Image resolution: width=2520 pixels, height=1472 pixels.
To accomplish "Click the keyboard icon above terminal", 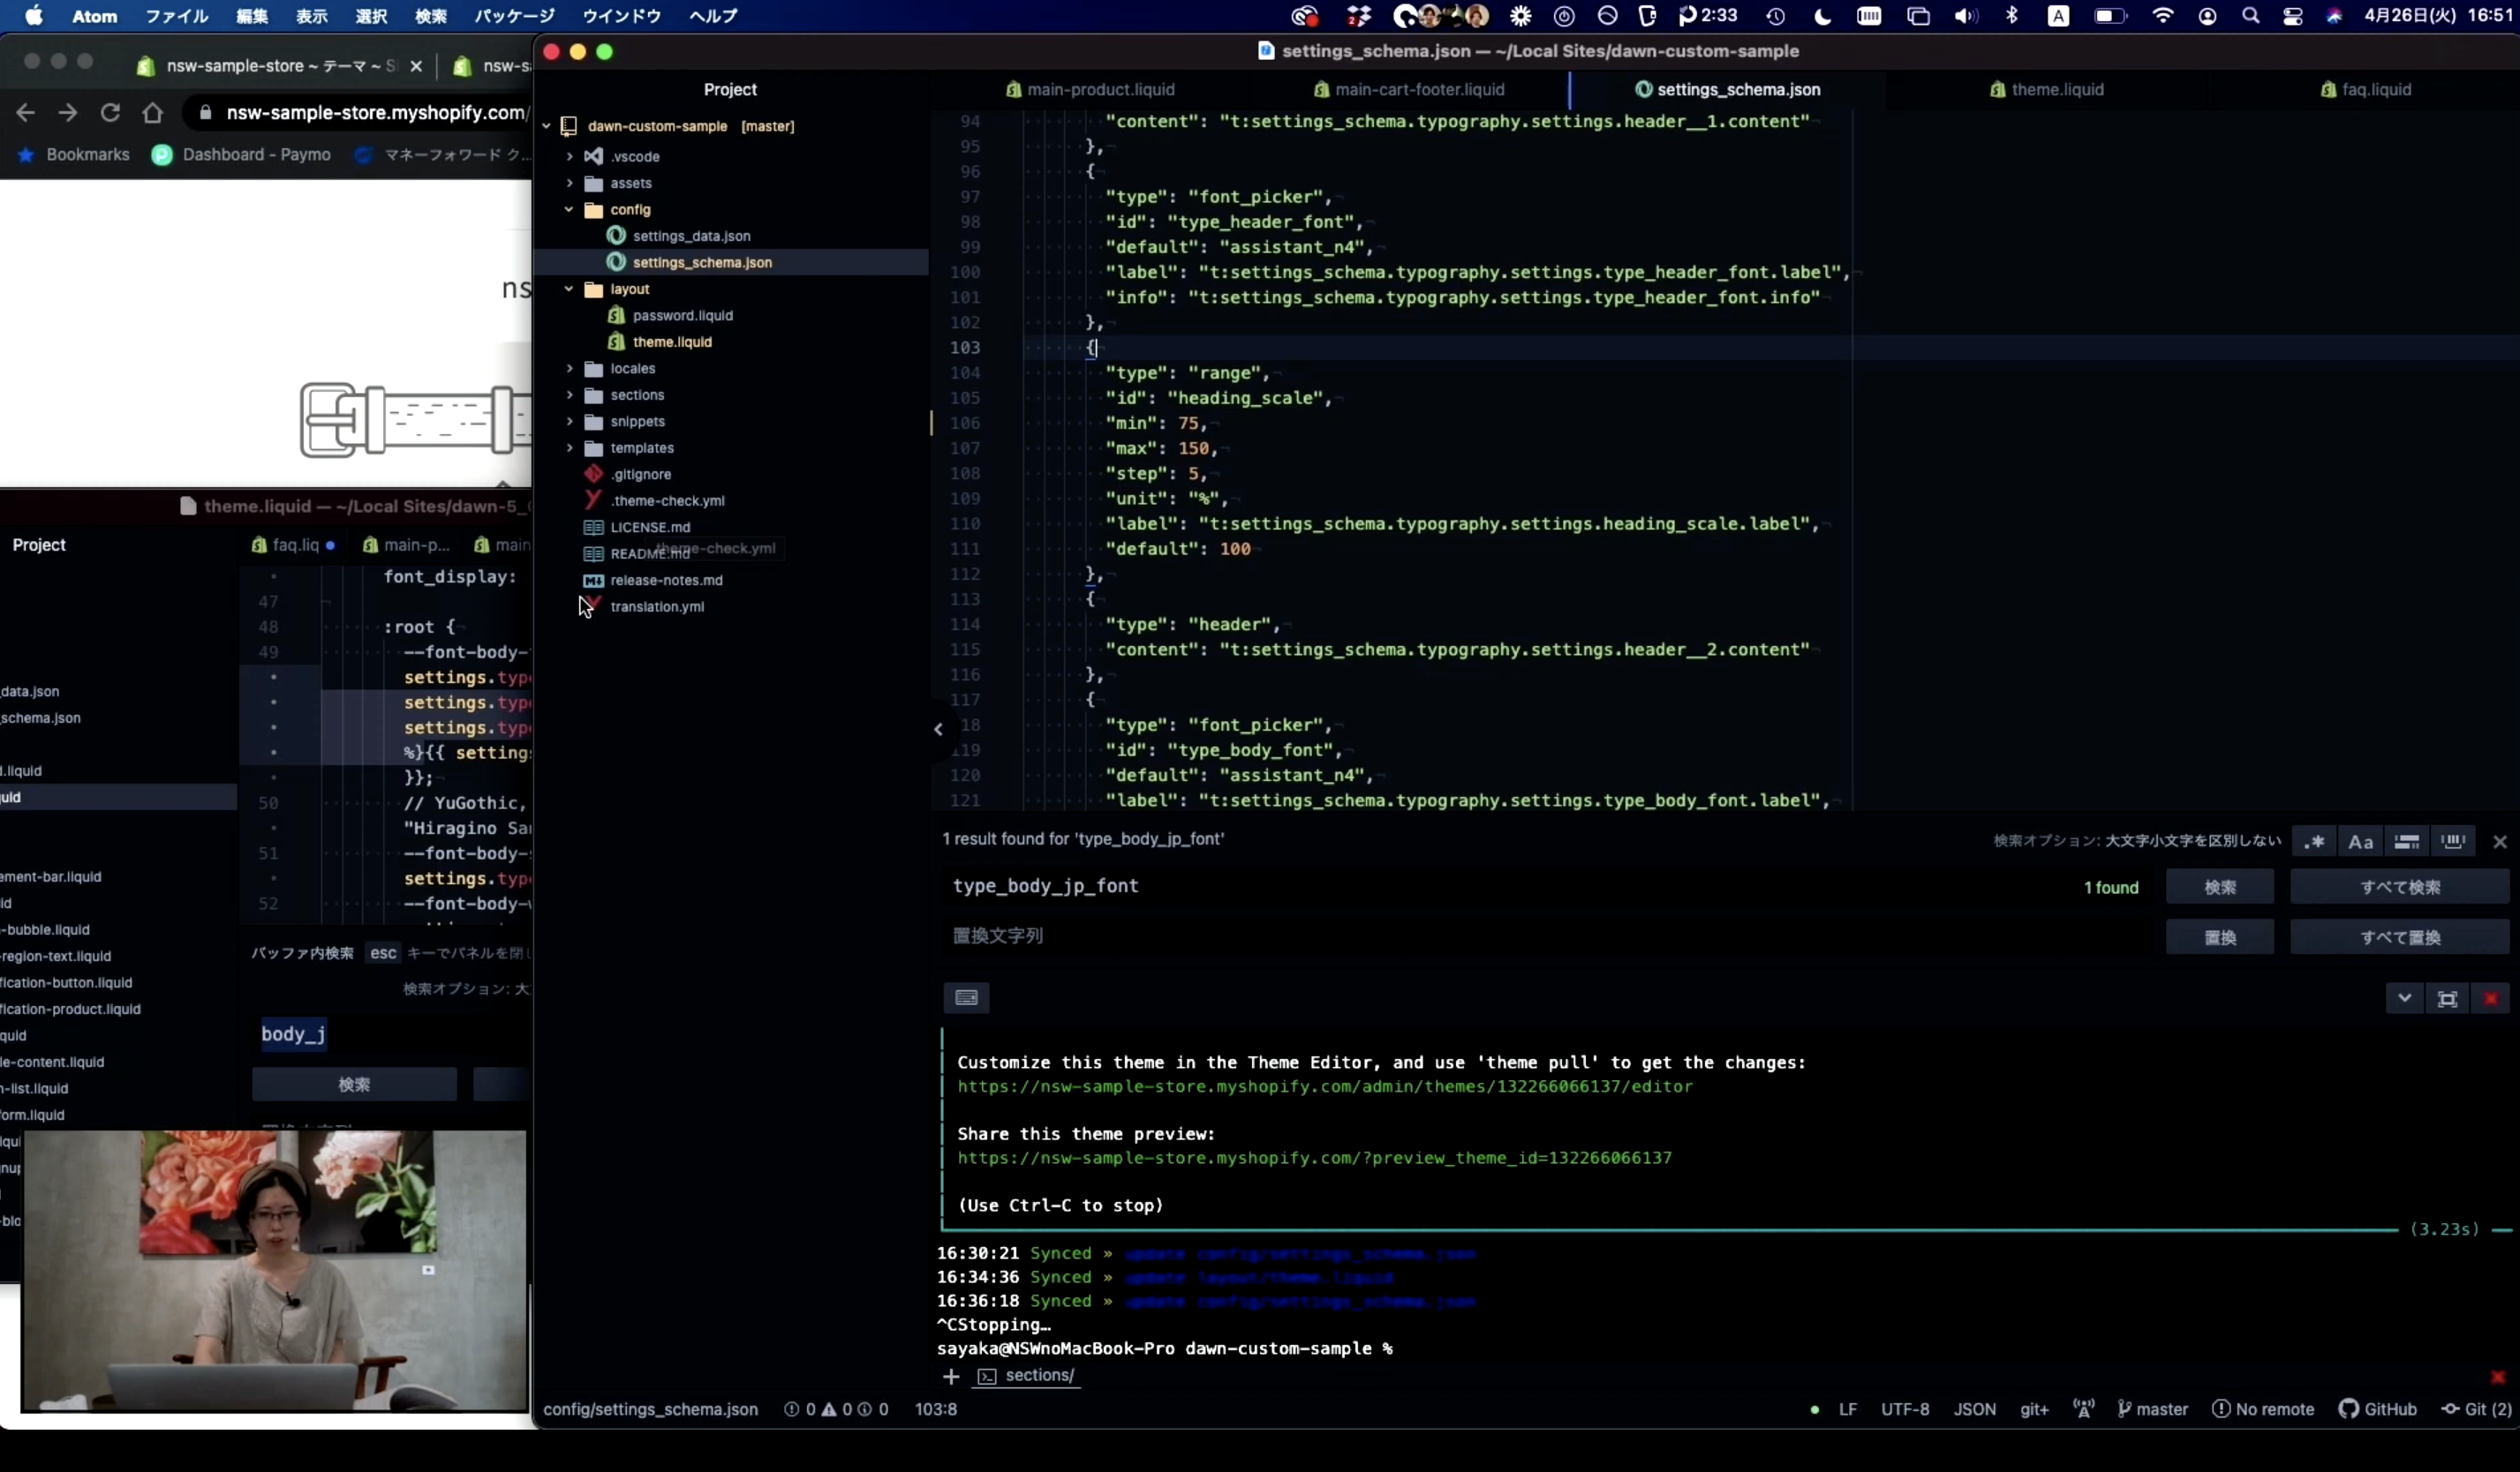I will coord(966,997).
